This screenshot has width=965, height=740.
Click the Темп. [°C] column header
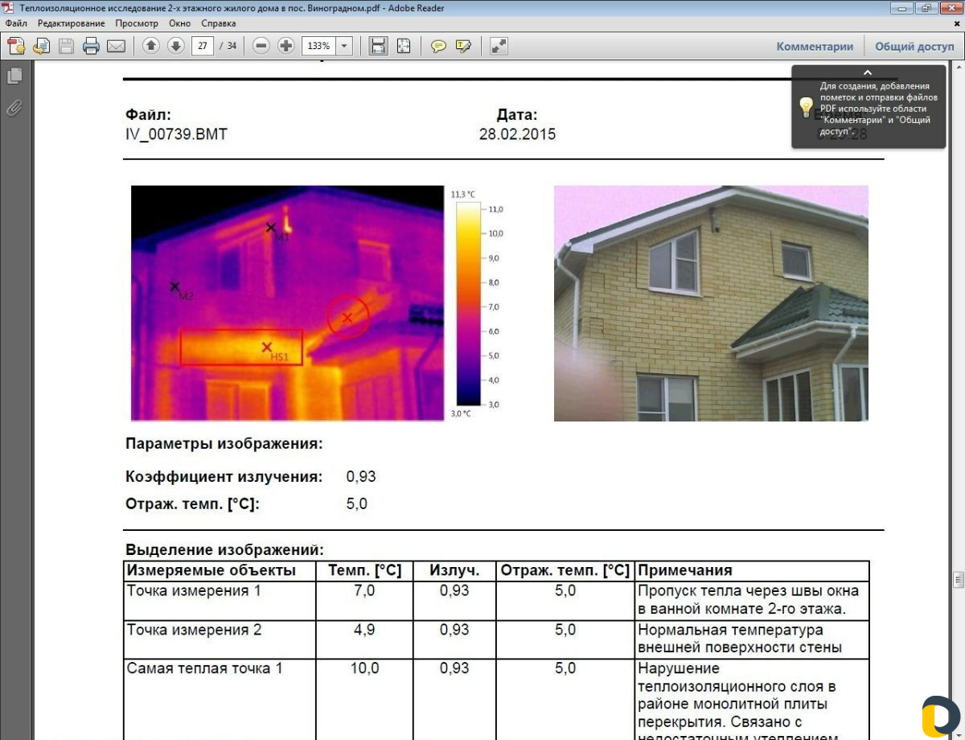coord(364,571)
